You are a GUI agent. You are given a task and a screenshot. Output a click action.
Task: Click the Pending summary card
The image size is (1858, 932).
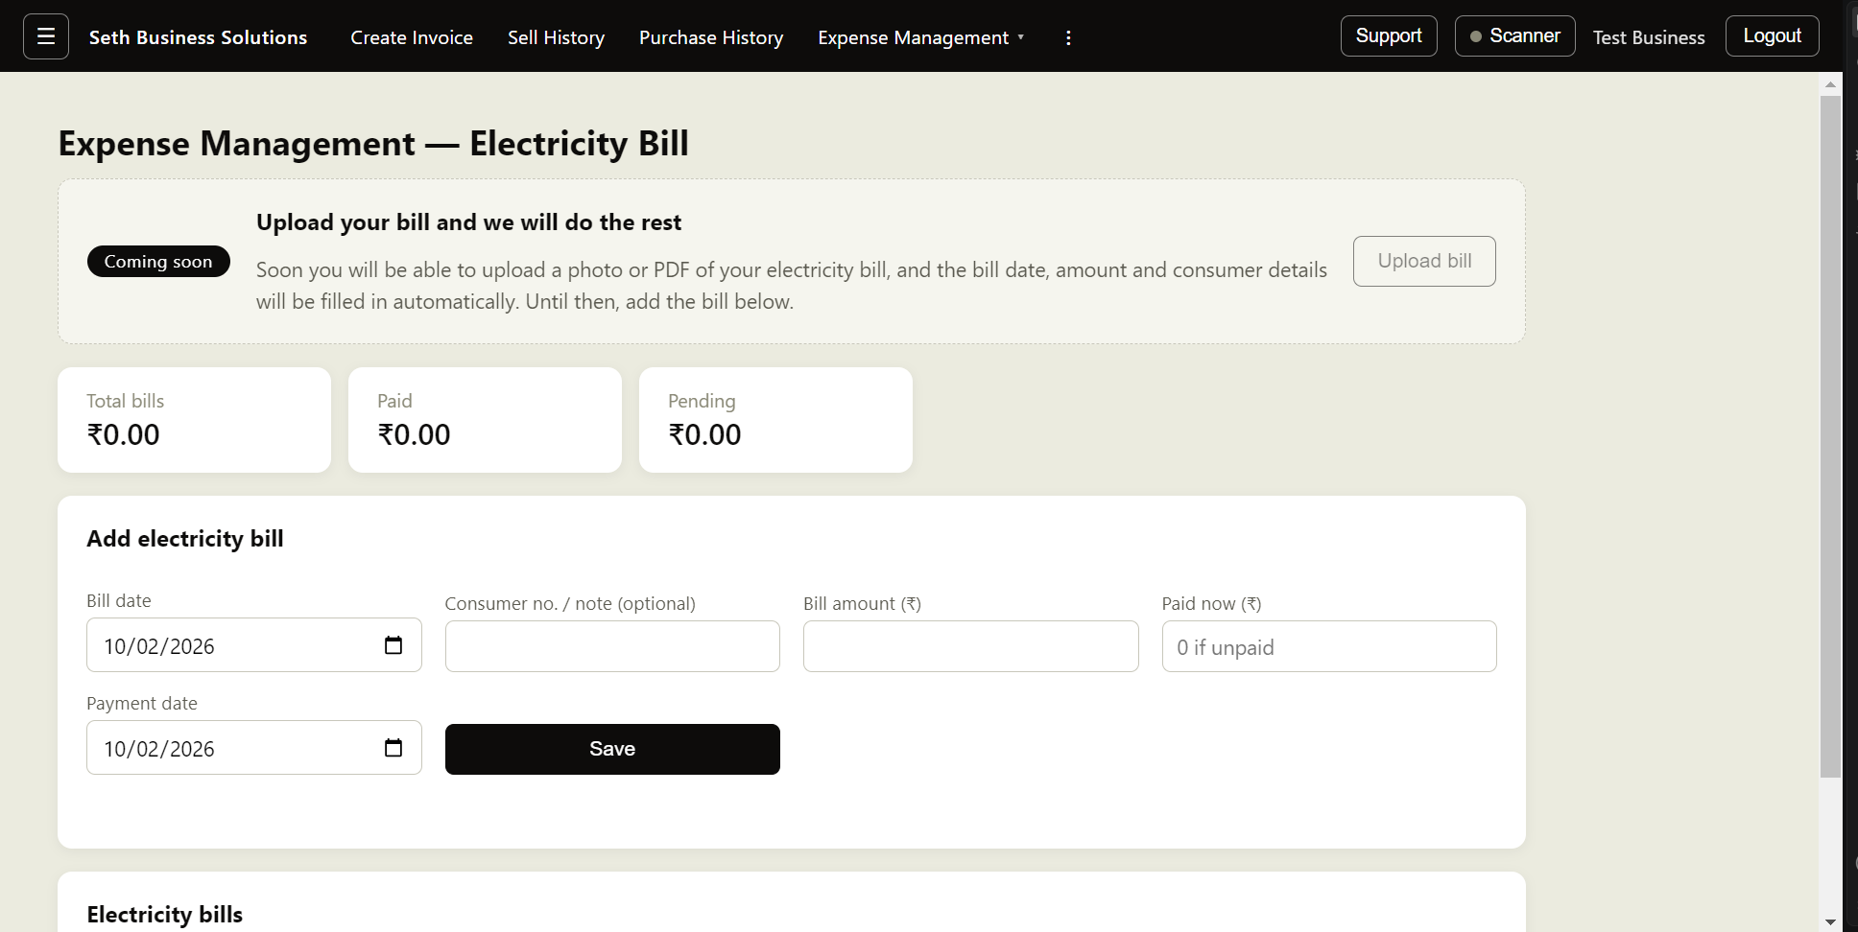click(x=775, y=420)
